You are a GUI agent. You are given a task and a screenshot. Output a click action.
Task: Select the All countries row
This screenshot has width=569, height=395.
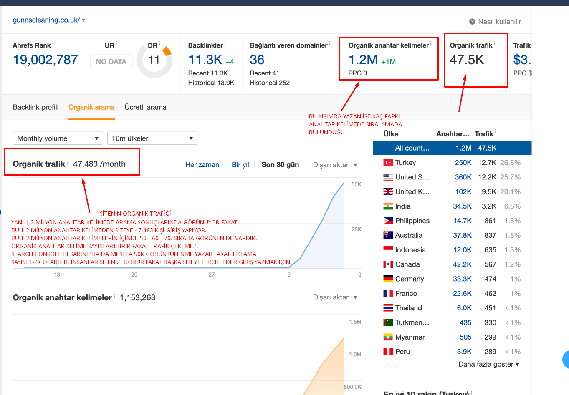452,148
